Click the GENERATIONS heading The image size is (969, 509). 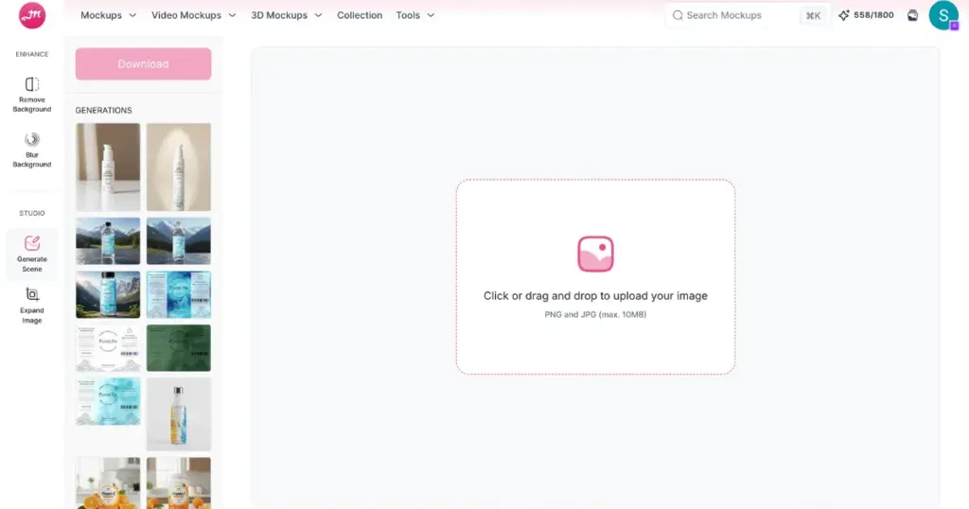(104, 110)
